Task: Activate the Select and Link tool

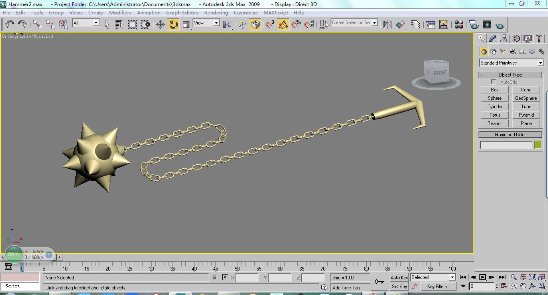Action: 38,24
